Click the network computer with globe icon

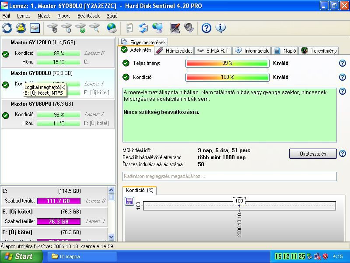tap(157, 28)
